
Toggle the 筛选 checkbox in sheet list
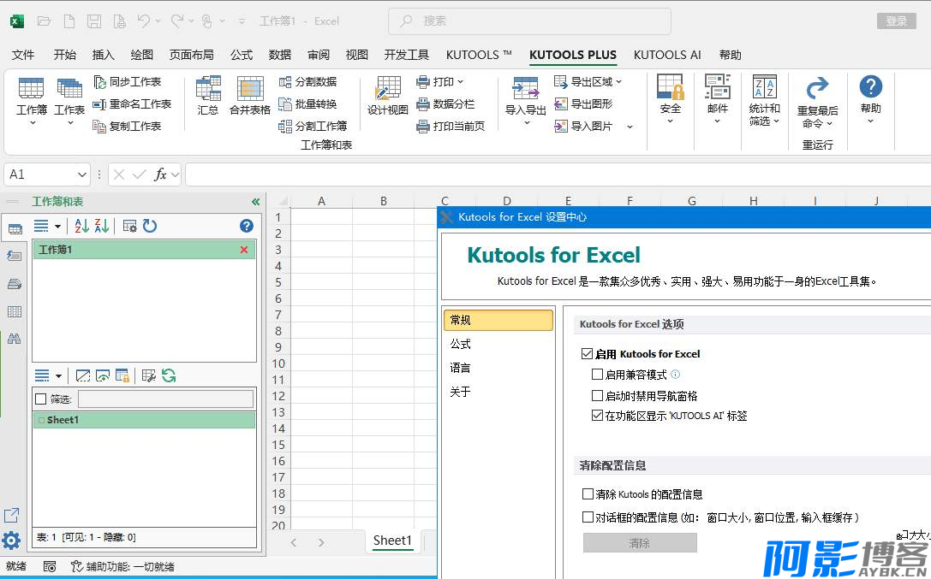click(x=40, y=399)
